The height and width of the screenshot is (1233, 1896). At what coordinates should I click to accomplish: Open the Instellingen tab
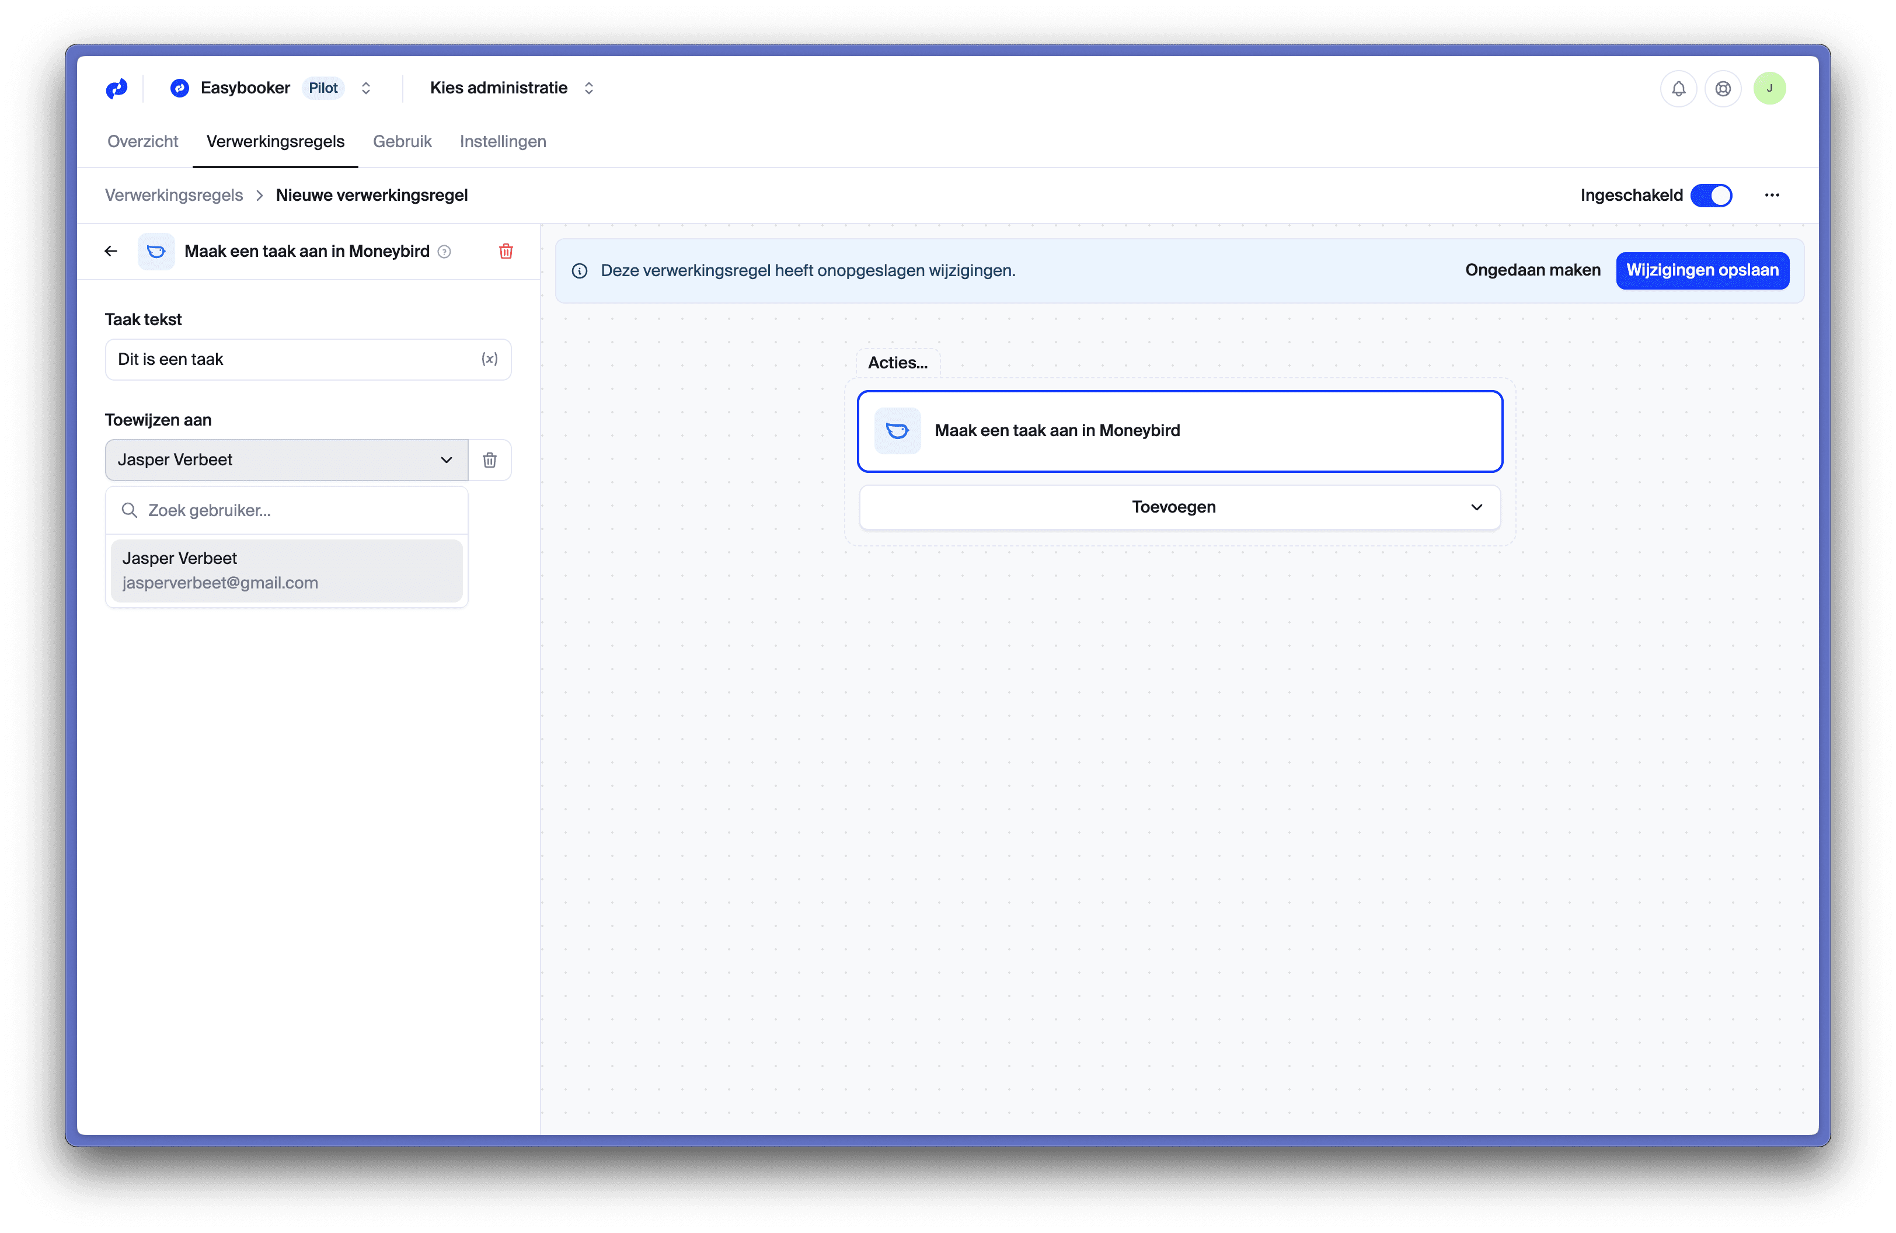503,142
